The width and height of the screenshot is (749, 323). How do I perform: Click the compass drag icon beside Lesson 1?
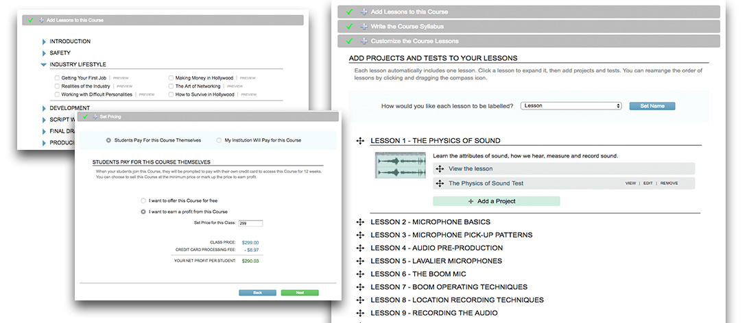[x=359, y=141]
